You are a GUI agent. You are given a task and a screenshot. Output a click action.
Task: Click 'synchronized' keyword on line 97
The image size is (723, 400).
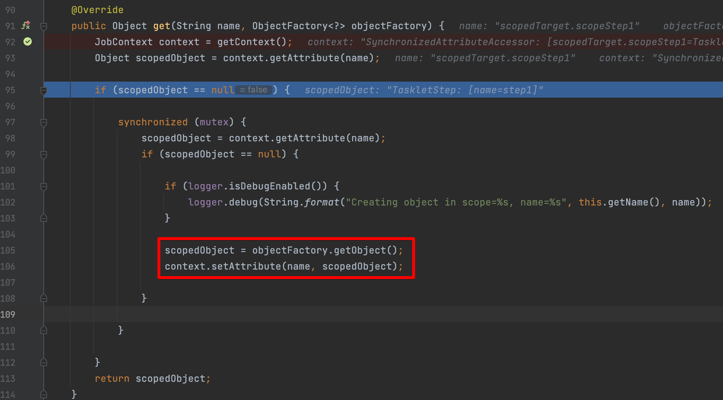pos(153,122)
